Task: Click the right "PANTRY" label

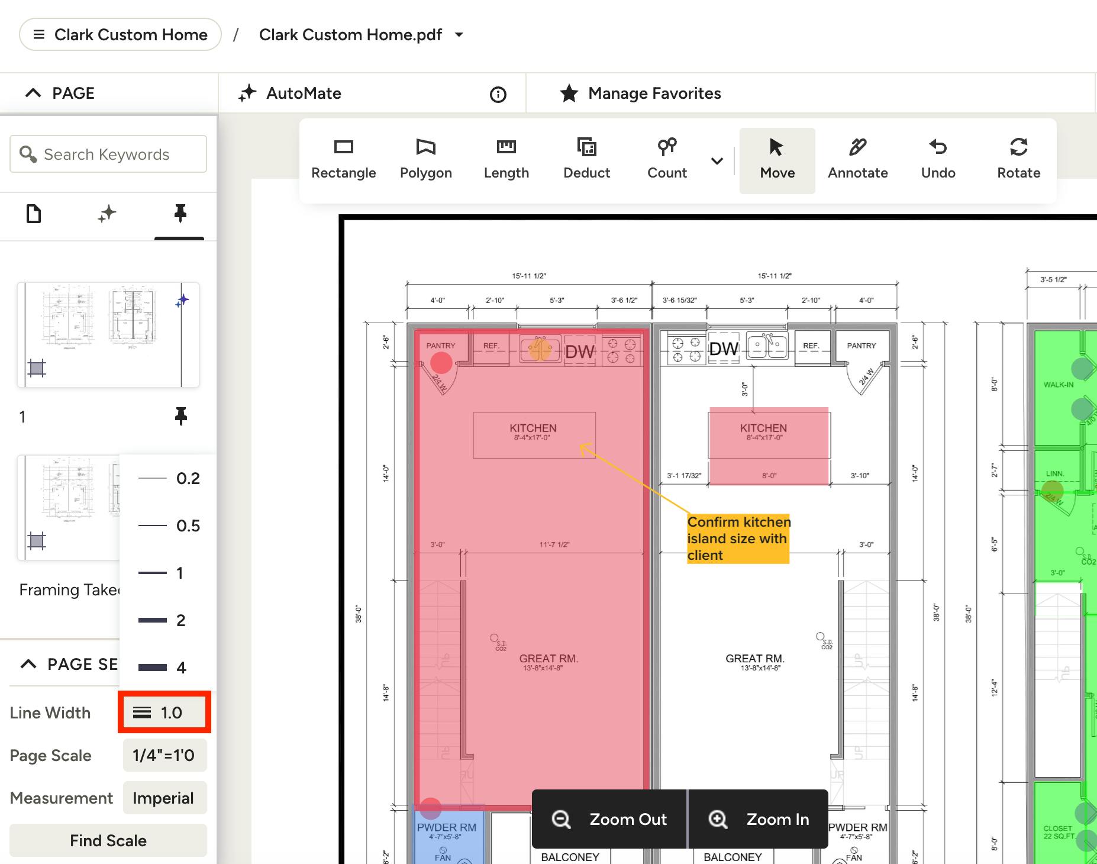Action: 862,346
